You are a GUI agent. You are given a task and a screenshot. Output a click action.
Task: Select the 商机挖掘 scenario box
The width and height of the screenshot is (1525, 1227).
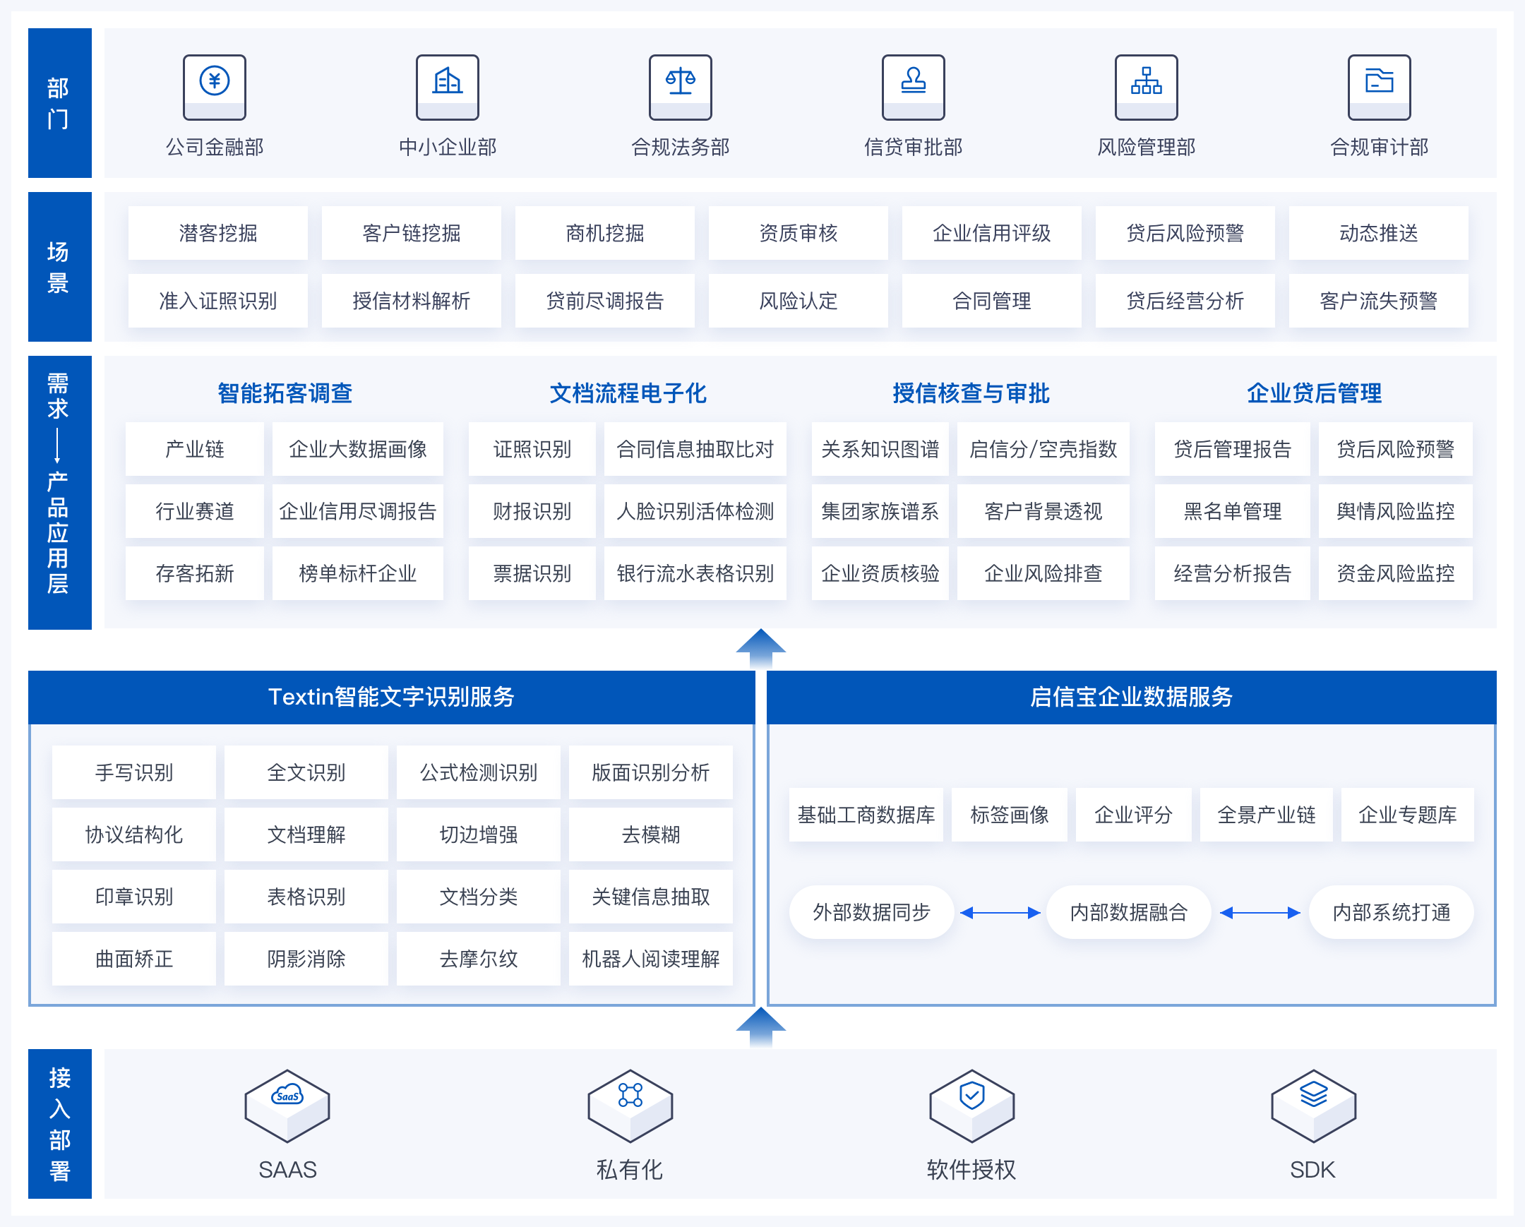point(605,233)
